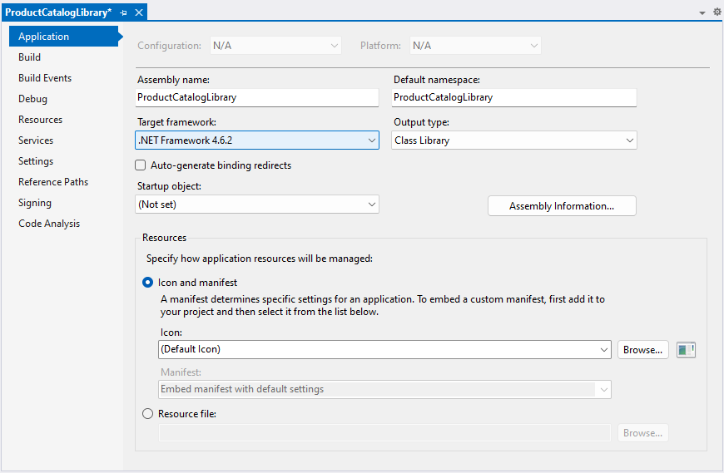Pin the ProductCatalogLibrary document tab
This screenshot has height=473, width=724.
[x=124, y=12]
